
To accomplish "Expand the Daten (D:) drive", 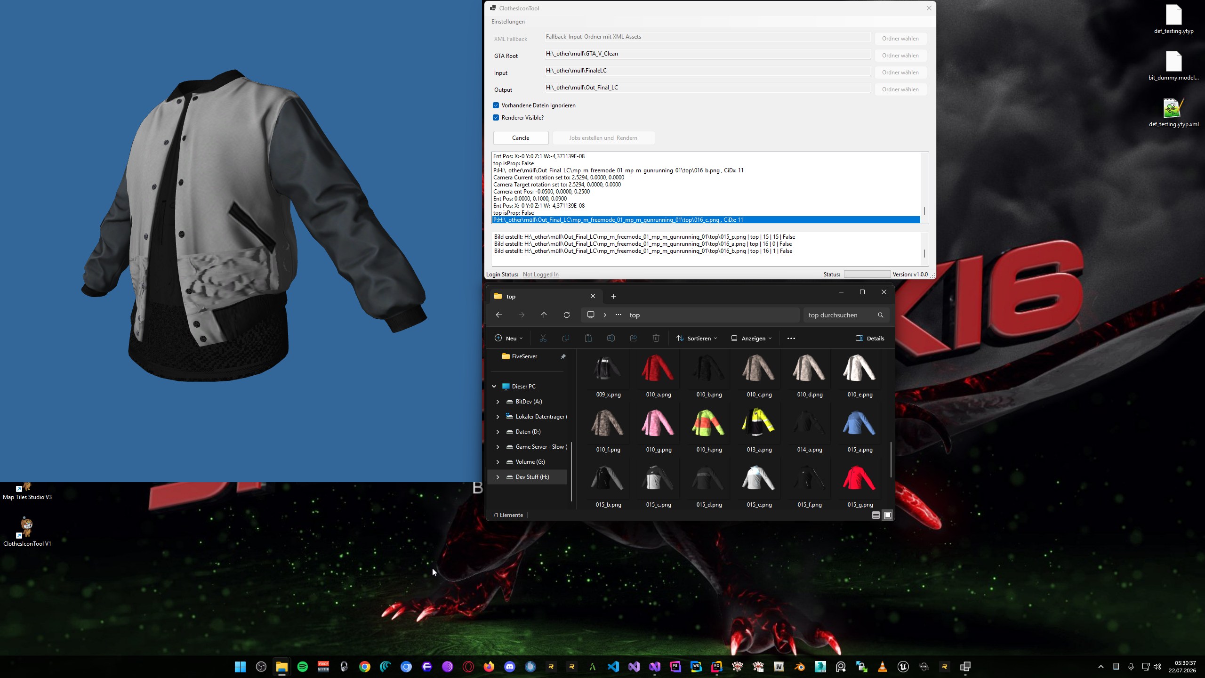I will (498, 432).
